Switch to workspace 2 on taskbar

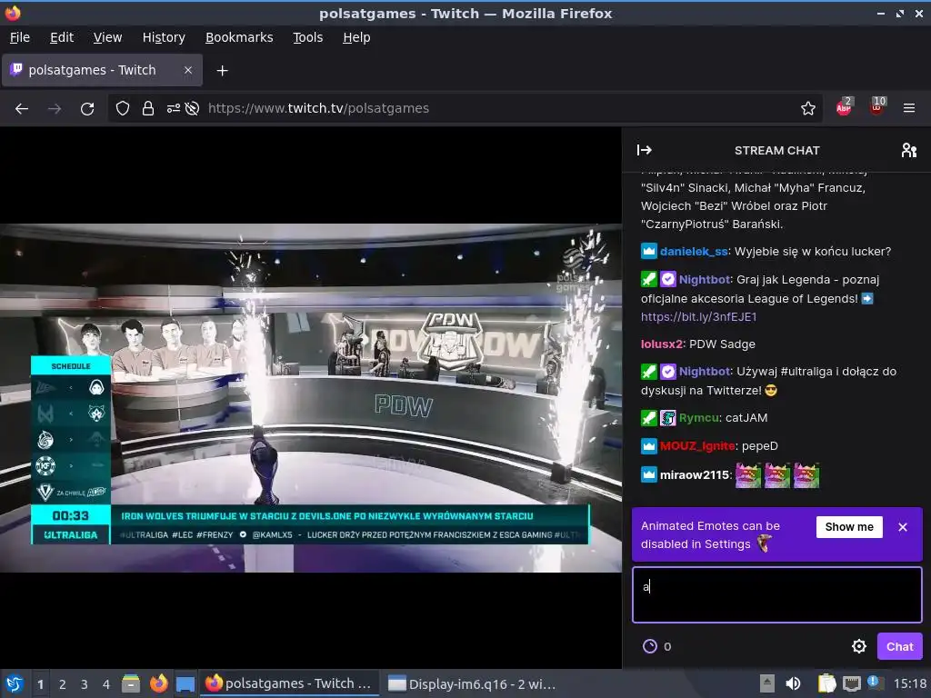click(x=63, y=683)
